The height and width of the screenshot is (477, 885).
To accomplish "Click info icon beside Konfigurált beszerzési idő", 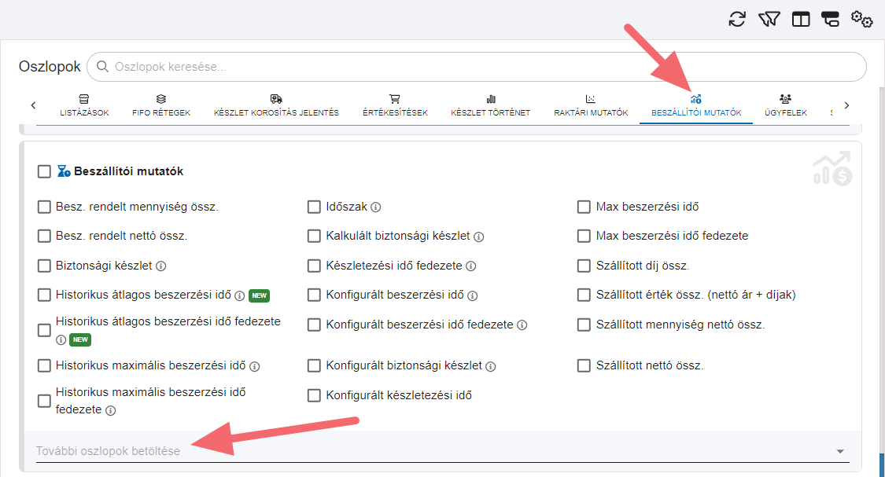I will (473, 296).
